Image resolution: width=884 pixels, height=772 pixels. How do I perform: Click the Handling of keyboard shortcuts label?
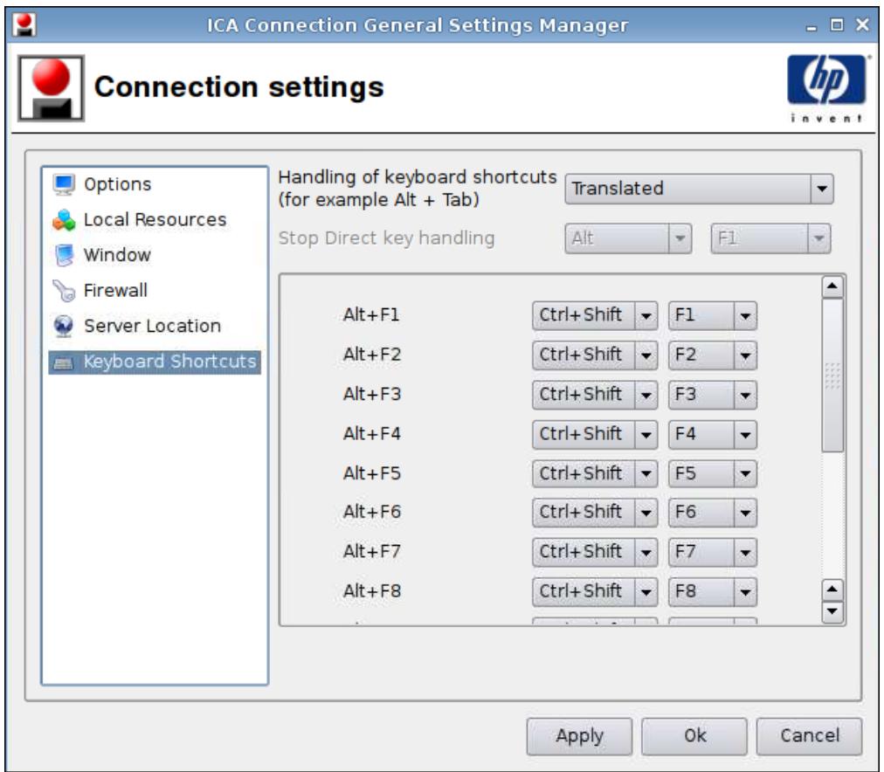[x=418, y=189]
